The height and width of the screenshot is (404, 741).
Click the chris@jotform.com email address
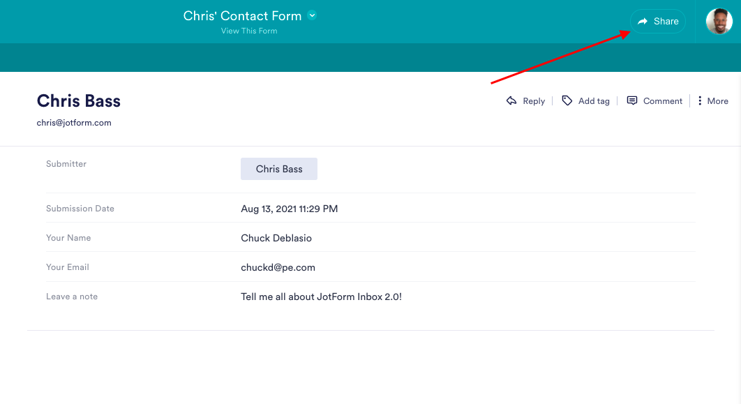(74, 123)
